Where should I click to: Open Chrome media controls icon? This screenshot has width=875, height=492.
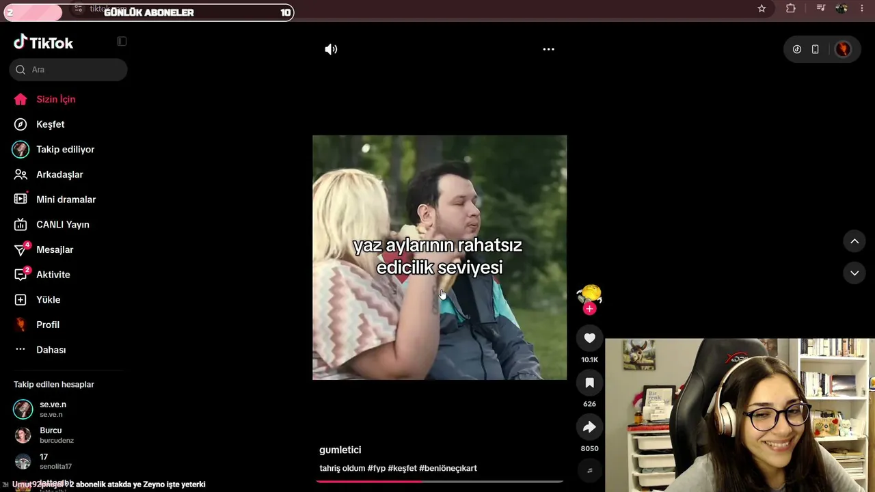tap(821, 8)
